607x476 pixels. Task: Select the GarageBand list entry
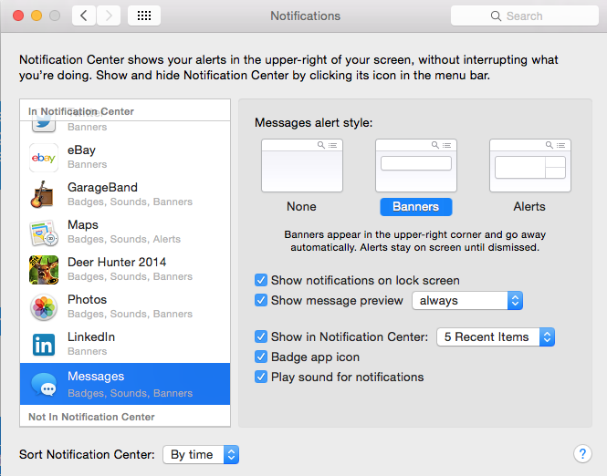pyautogui.click(x=125, y=194)
